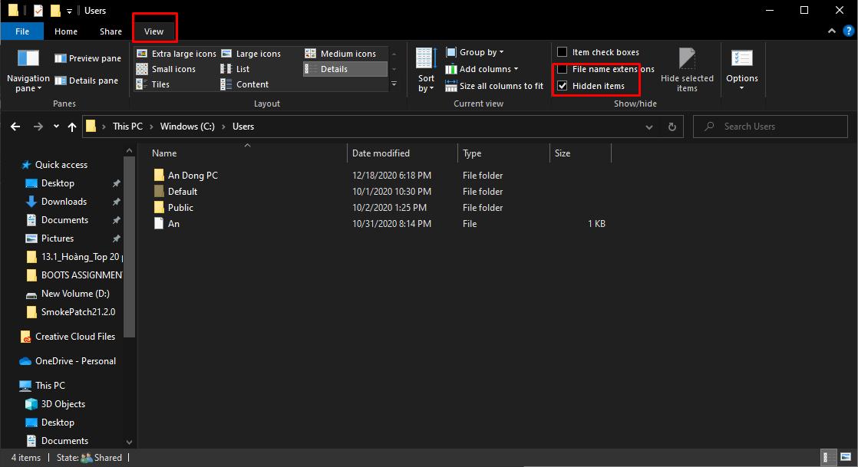Enable Item check boxes

pyautogui.click(x=562, y=52)
